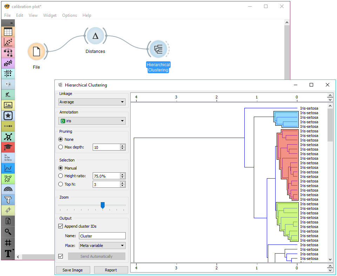The height and width of the screenshot is (276, 337).
Task: Select the Scatter Plot widget icon in sidebar
Action: pyautogui.click(x=8, y=42)
